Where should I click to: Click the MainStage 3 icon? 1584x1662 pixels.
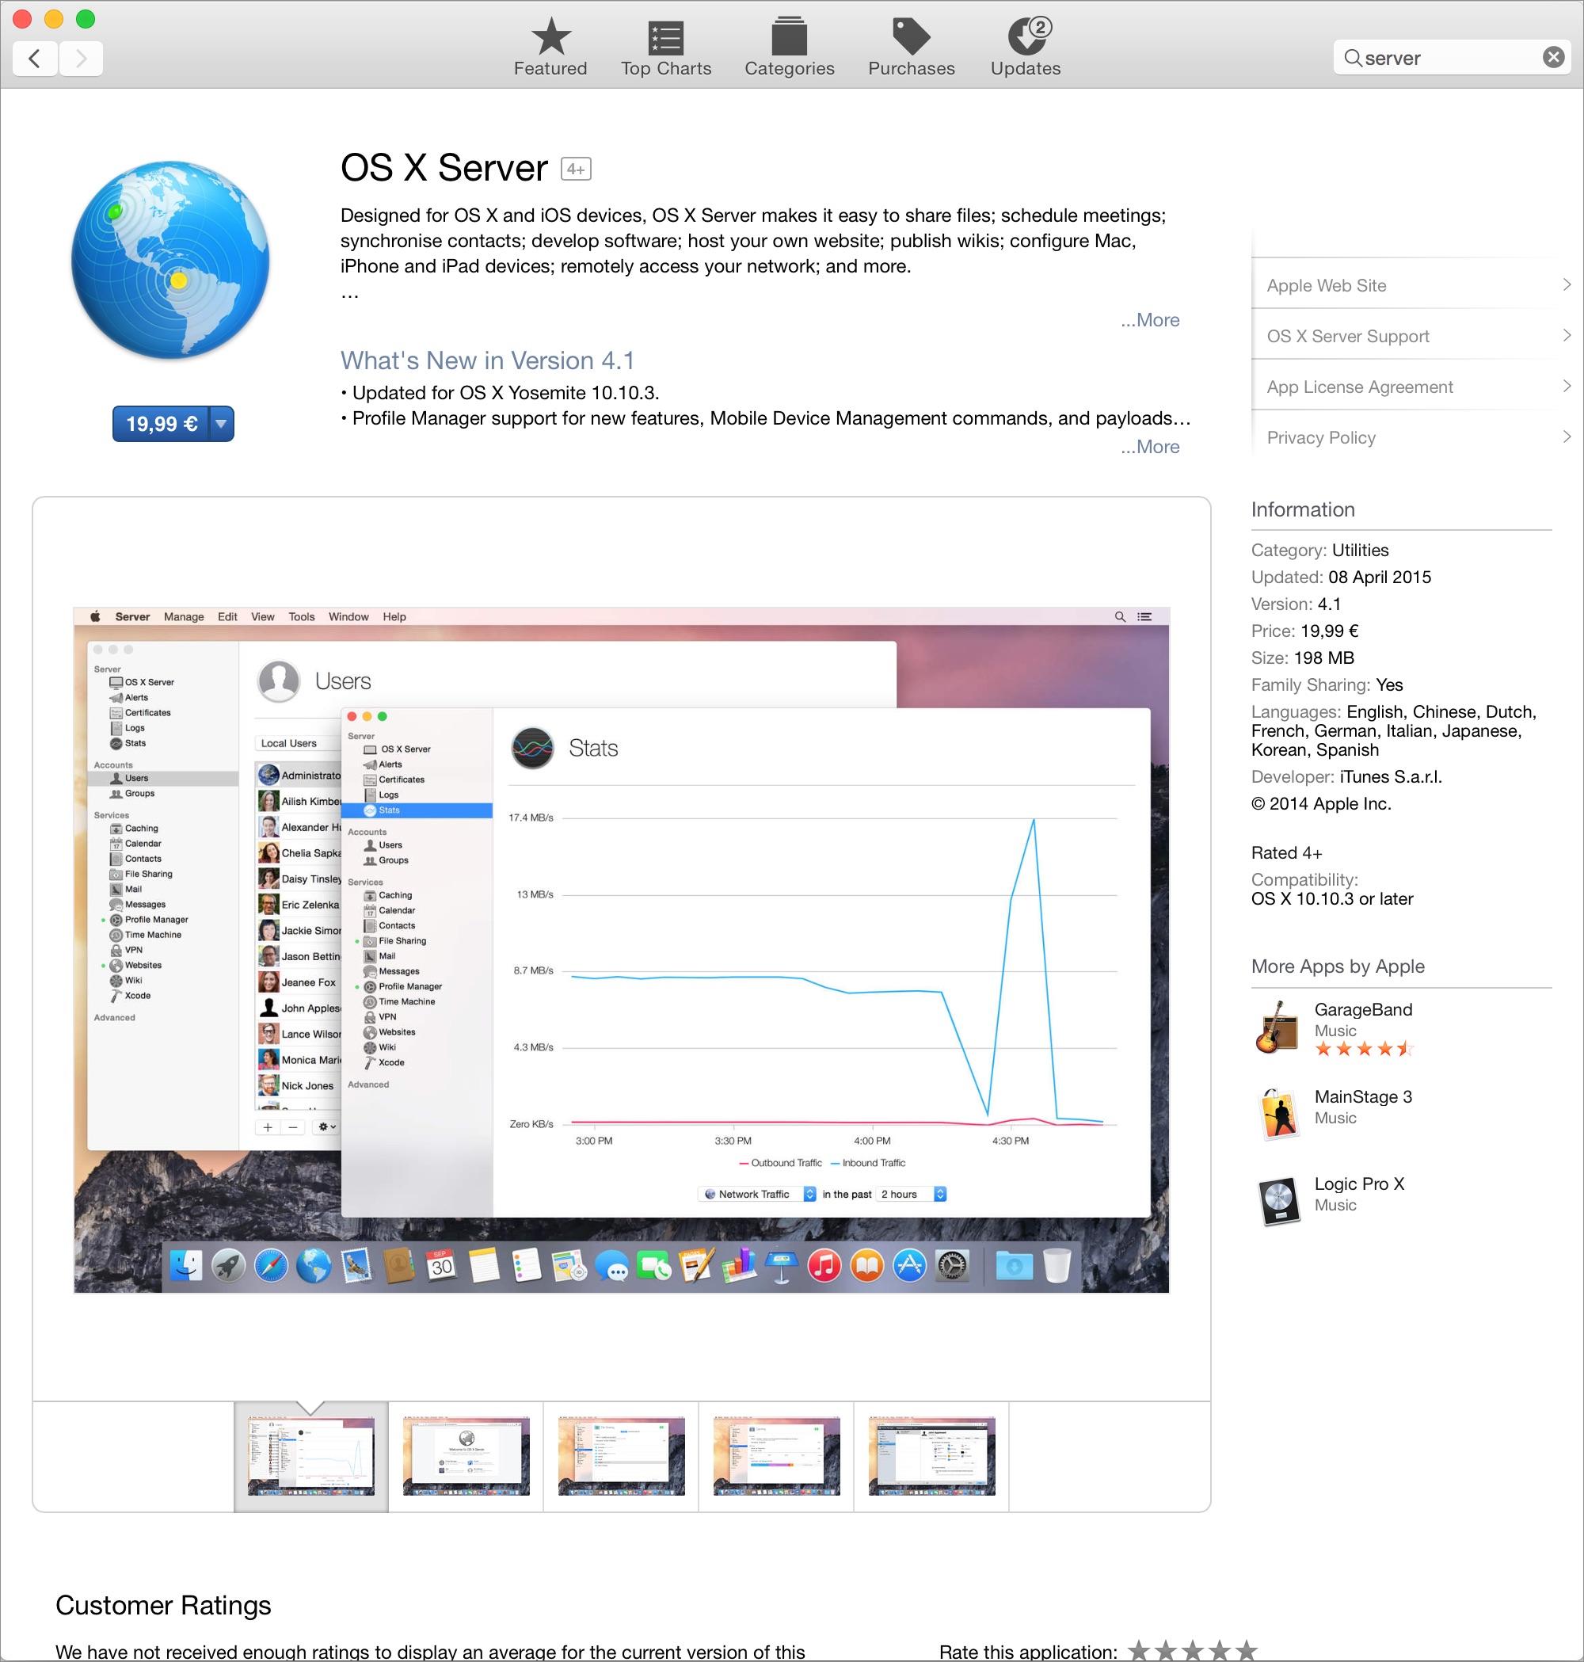[x=1278, y=1114]
